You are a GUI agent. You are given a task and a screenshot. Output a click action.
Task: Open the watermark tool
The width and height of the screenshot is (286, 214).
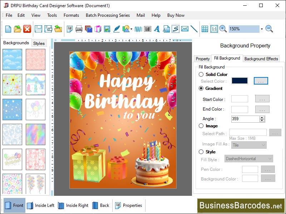tap(139, 29)
